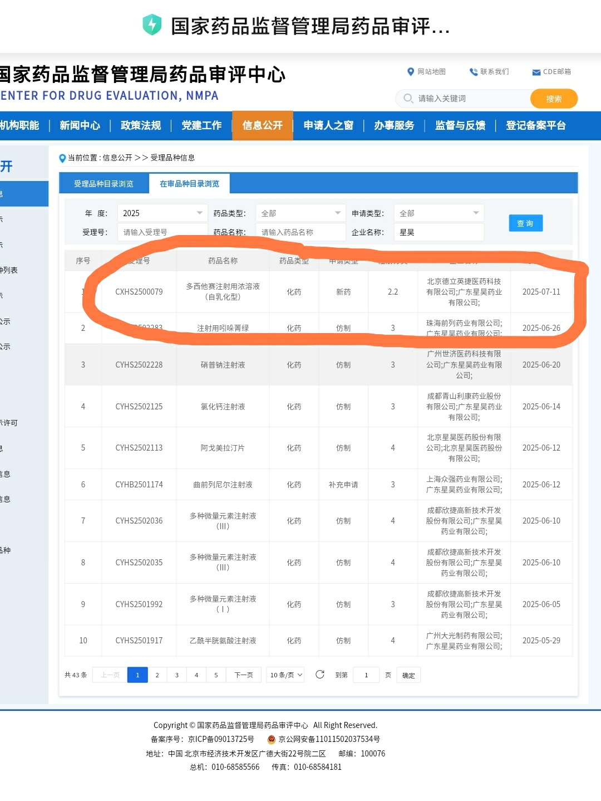This screenshot has width=601, height=801.
Task: Click drug name 阿戈美拉汀片
Action: pyautogui.click(x=223, y=448)
